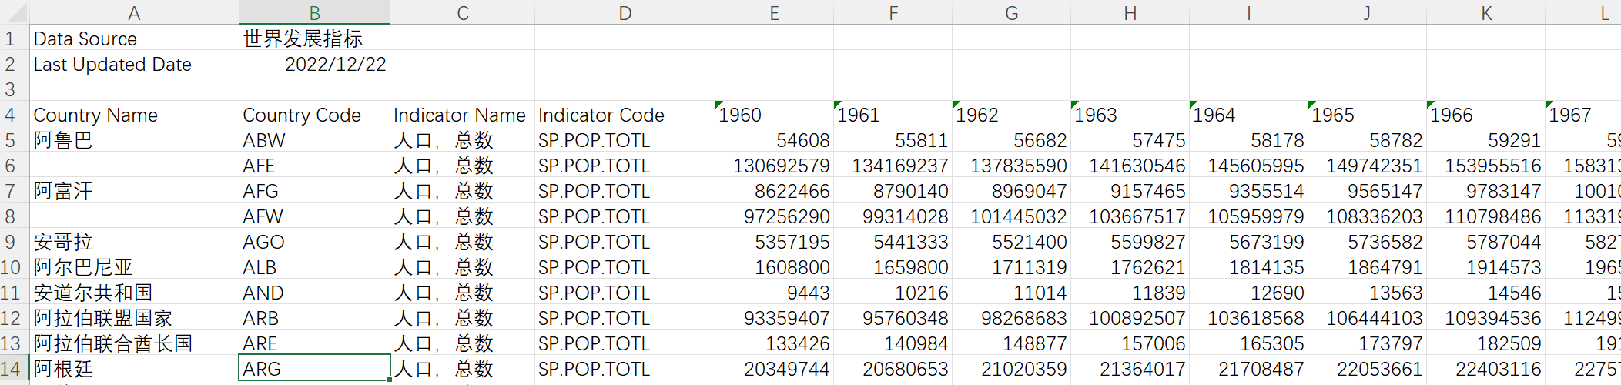Click the value 5599827 in AGO row
This screenshot has height=385, width=1621.
coord(1130,242)
